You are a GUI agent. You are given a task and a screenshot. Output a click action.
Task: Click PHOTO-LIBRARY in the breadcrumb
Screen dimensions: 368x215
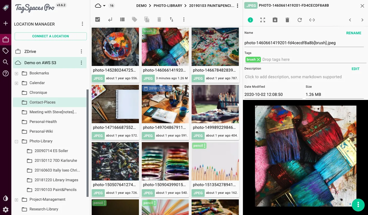pos(168,6)
